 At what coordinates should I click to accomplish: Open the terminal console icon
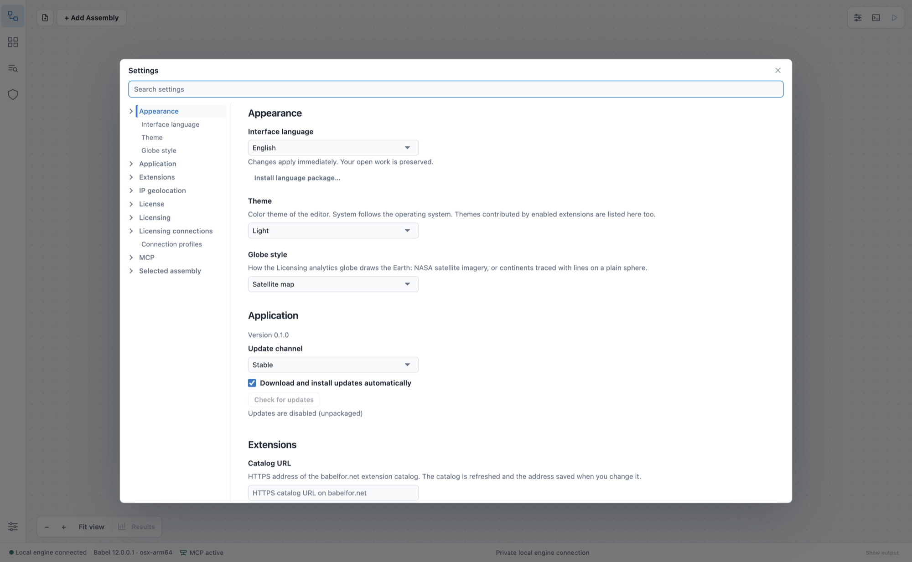[x=876, y=17]
